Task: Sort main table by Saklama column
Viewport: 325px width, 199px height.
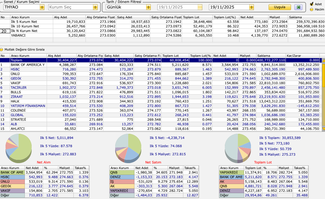Action: tap(271, 56)
